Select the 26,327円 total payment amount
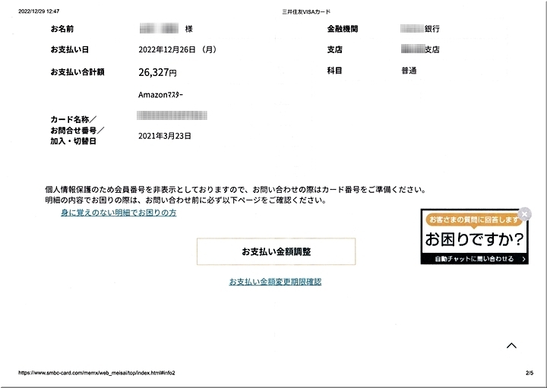Image resolution: width=547 pixels, height=388 pixels. [x=157, y=73]
